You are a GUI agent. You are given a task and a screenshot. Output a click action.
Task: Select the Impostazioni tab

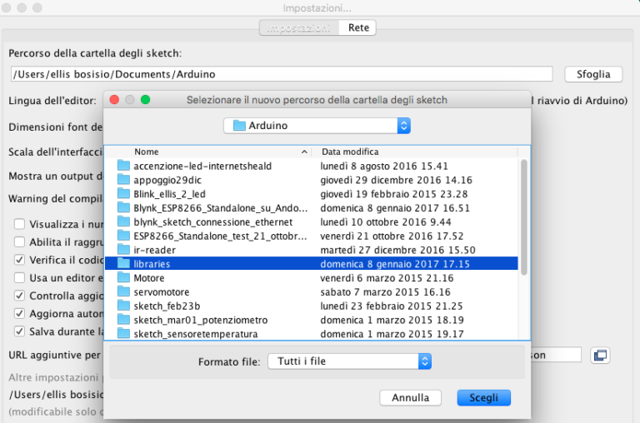click(x=297, y=27)
